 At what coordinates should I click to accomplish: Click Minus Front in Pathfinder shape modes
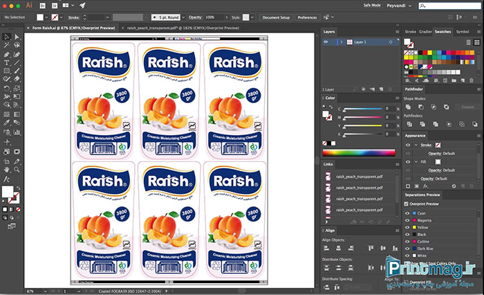[420, 107]
